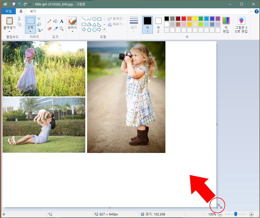Open the Rotate or flip dropdown
Viewport: 260px width, 218px height.
(x=40, y=30)
